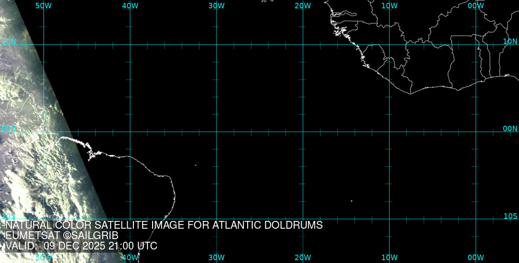Click the 10W longitude label at bottom edge
The image size is (519, 263).
[x=389, y=257]
